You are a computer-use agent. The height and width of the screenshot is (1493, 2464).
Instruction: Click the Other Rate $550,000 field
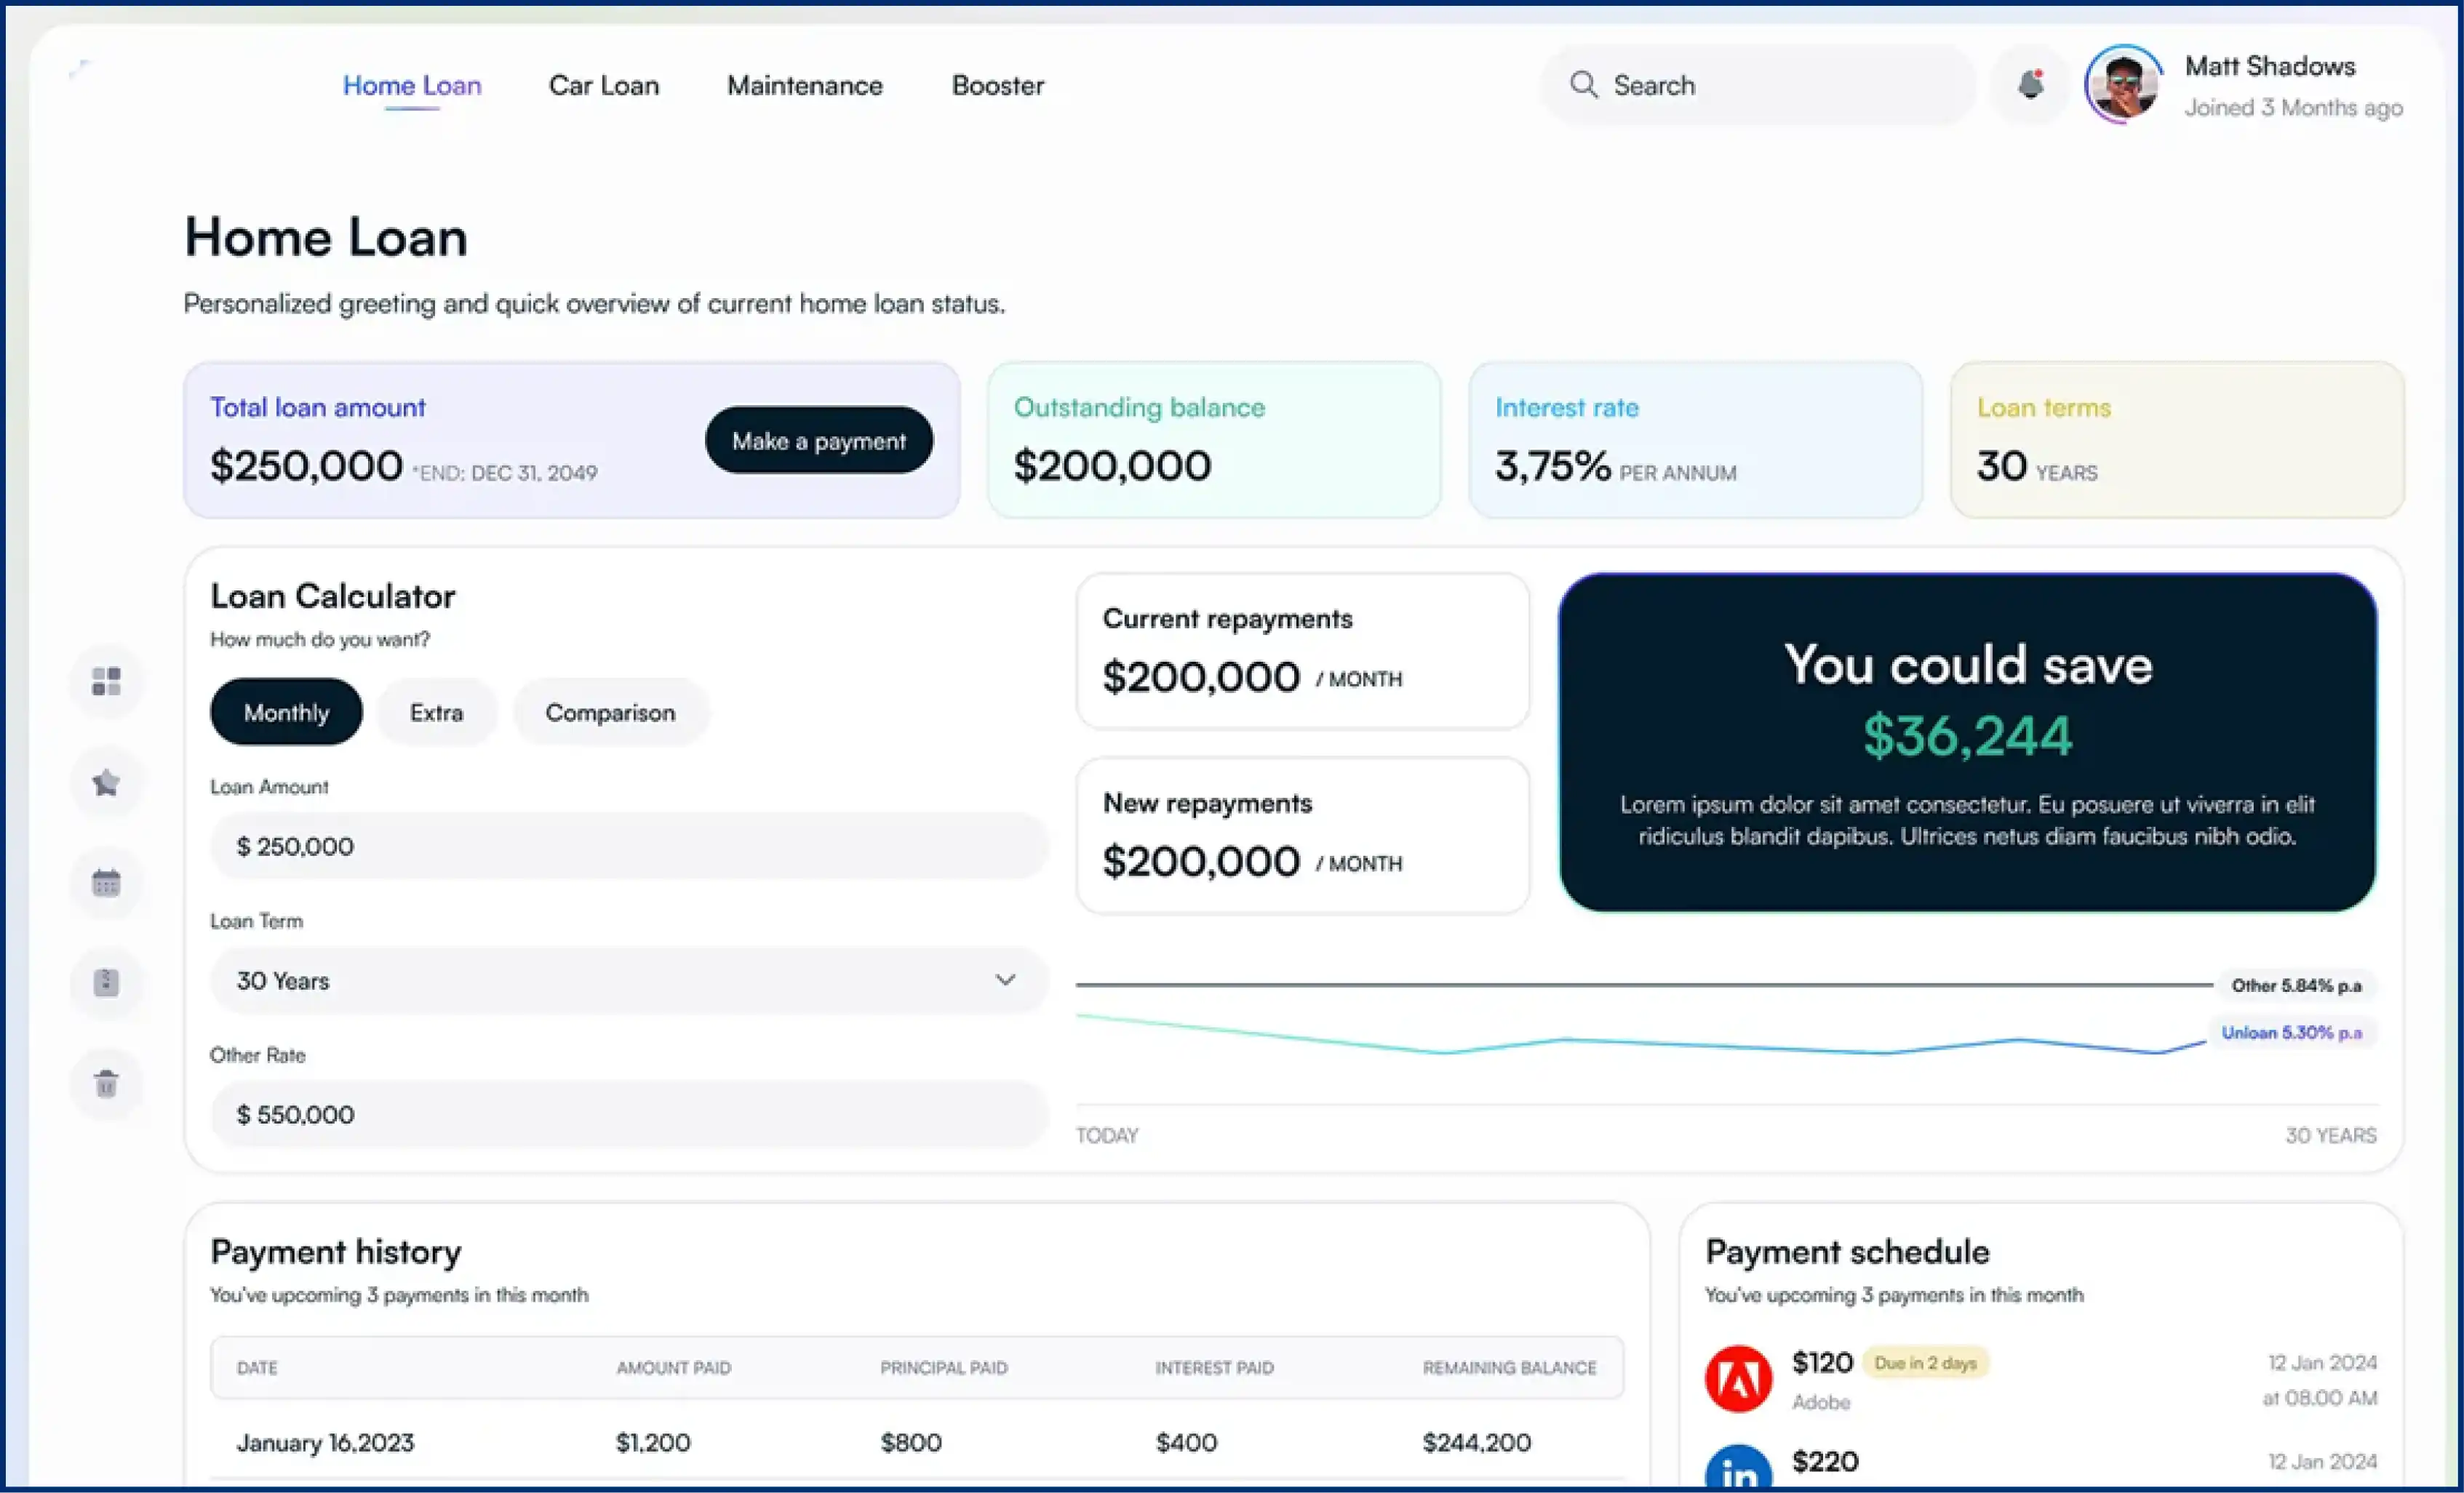[x=628, y=1114]
